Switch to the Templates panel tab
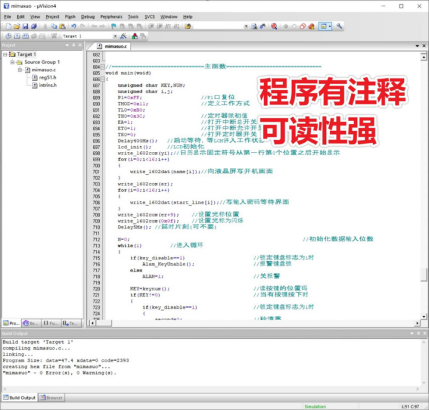 pos(71,323)
